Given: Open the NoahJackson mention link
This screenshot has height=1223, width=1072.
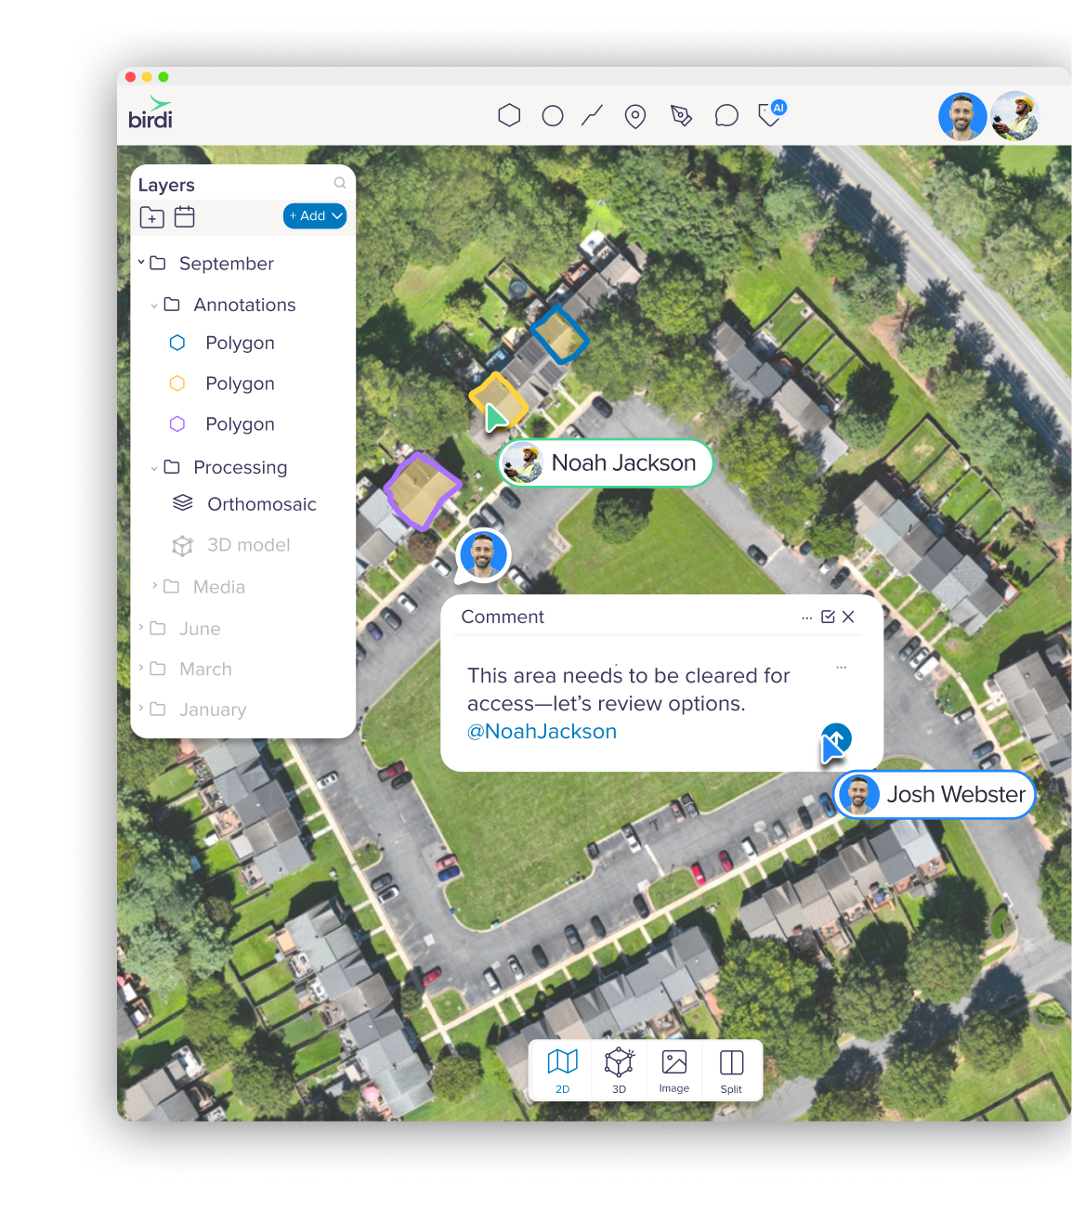Looking at the screenshot, I should coord(543,731).
